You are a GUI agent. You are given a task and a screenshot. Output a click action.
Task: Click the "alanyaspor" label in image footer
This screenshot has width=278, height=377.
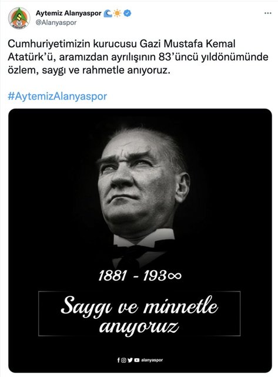[152, 360]
